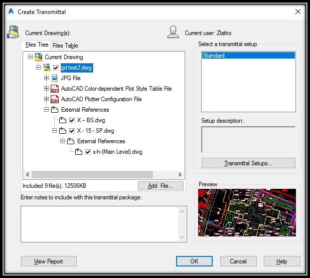
Task: Click the X -- BS.dwg xref icon
Action: click(x=63, y=120)
